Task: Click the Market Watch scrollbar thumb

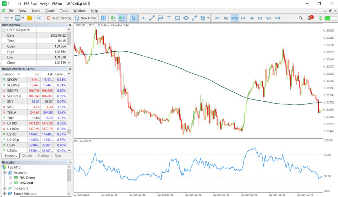Action: coord(69,131)
